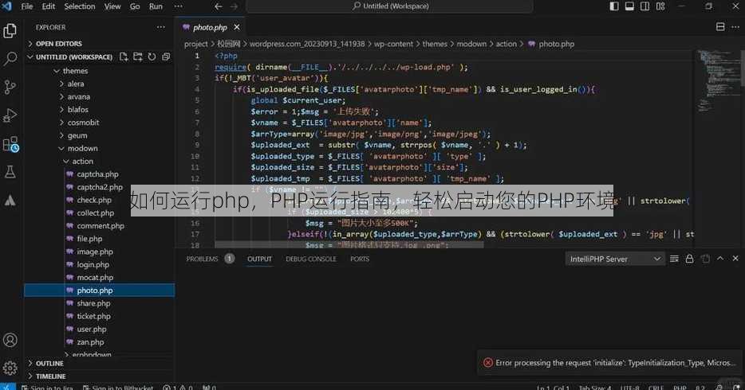Image resolution: width=745 pixels, height=390 pixels.
Task: Click the Untitled (Workspace) command search box
Action: (x=389, y=6)
